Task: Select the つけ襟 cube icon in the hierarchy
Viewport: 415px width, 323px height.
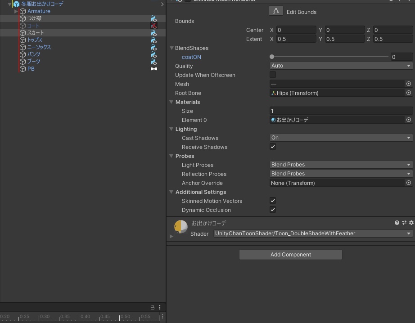Action: tap(23, 18)
